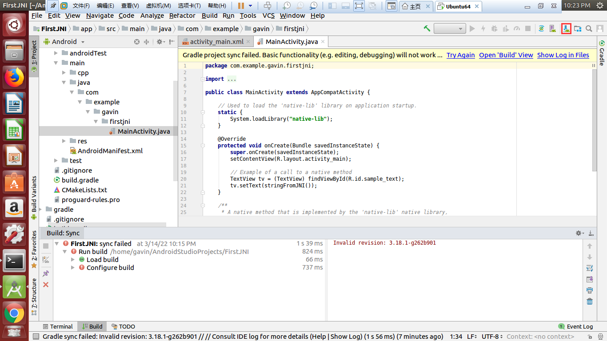This screenshot has height=341, width=607.
Task: Select AndroidManifest.xml in project tree
Action: (110, 151)
